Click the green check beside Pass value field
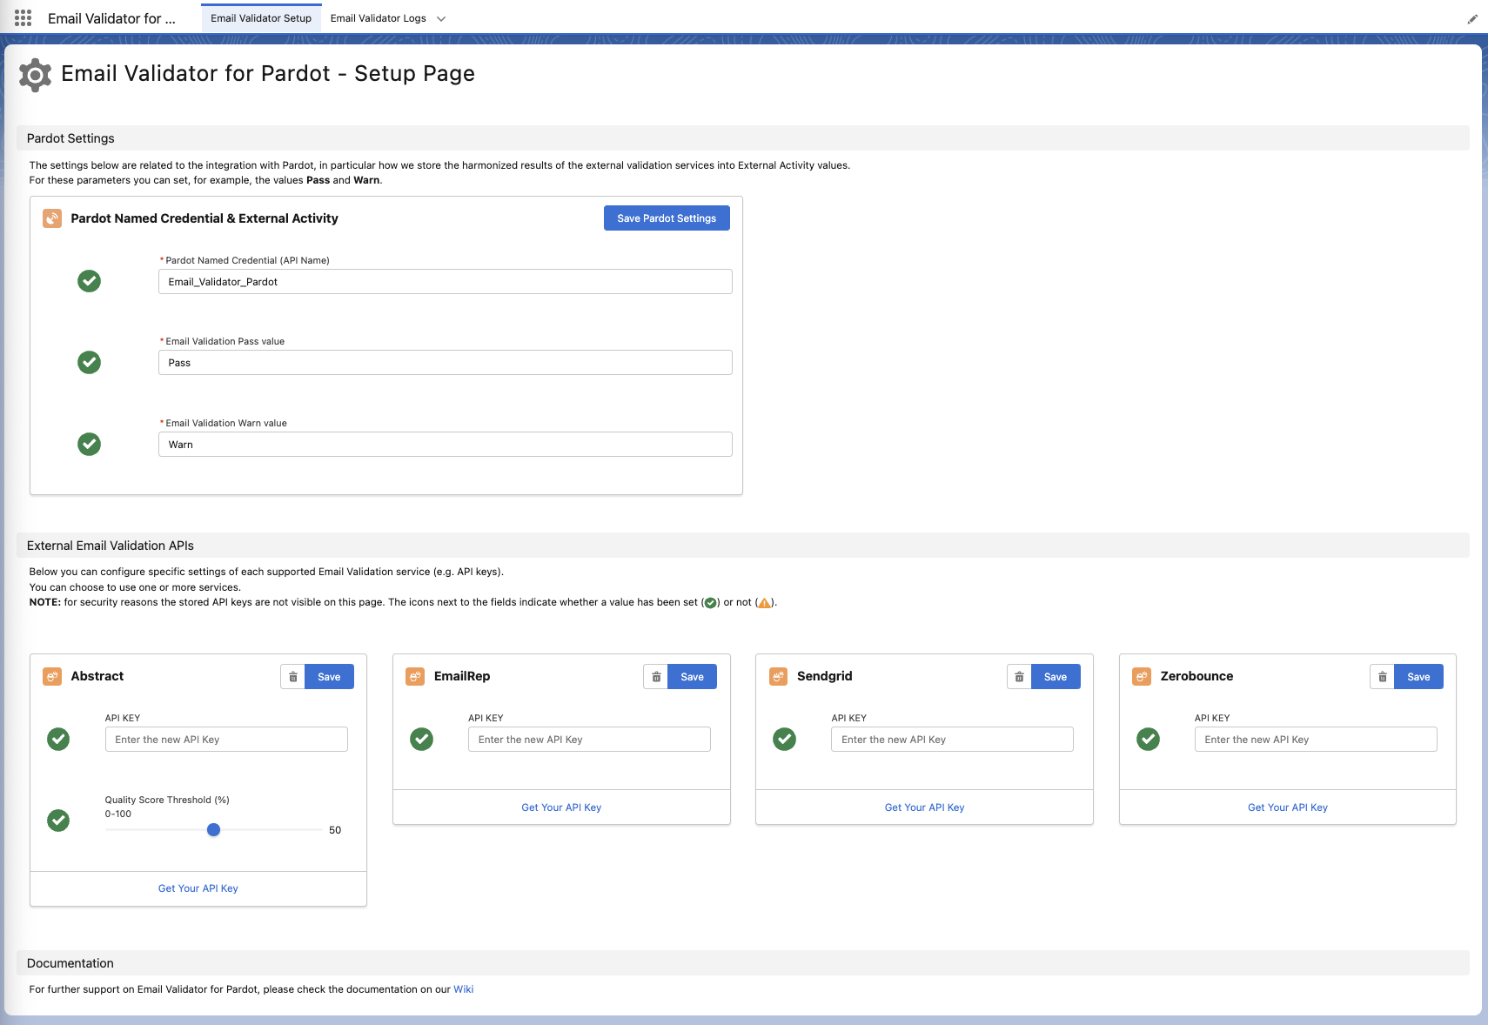Screen dimensions: 1488x1025 tap(89, 362)
